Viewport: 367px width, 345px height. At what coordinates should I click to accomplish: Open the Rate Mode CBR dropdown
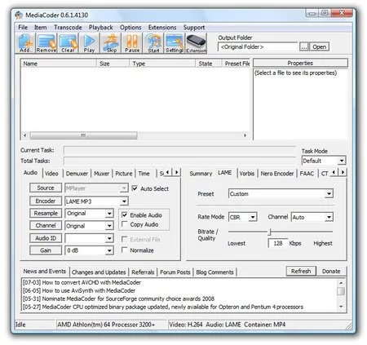[253, 217]
